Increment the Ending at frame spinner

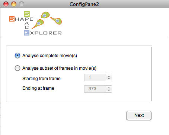point(109,88)
